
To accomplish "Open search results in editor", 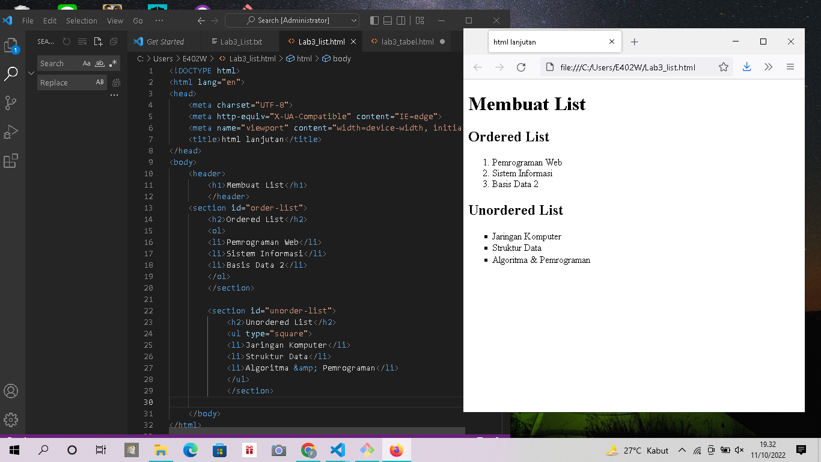I will click(98, 42).
